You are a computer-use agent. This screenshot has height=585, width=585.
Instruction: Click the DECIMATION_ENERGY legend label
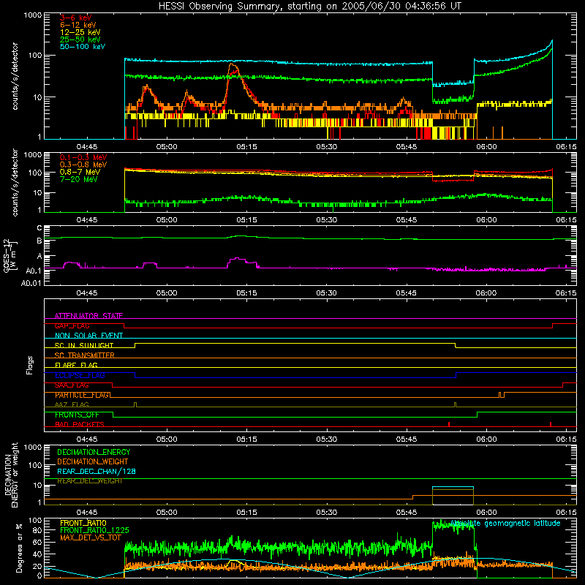(94, 452)
